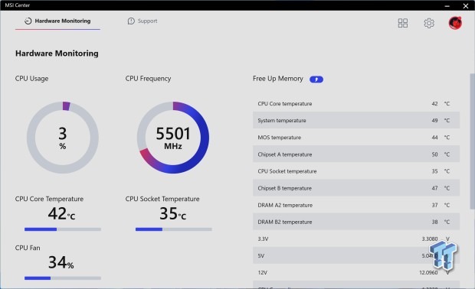Open the settings gear icon
This screenshot has height=289, width=475.
click(x=429, y=23)
